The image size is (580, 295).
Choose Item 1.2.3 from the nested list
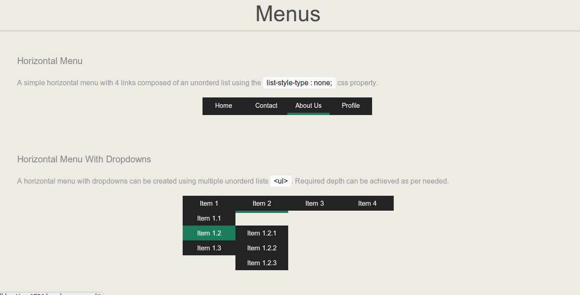(262, 263)
